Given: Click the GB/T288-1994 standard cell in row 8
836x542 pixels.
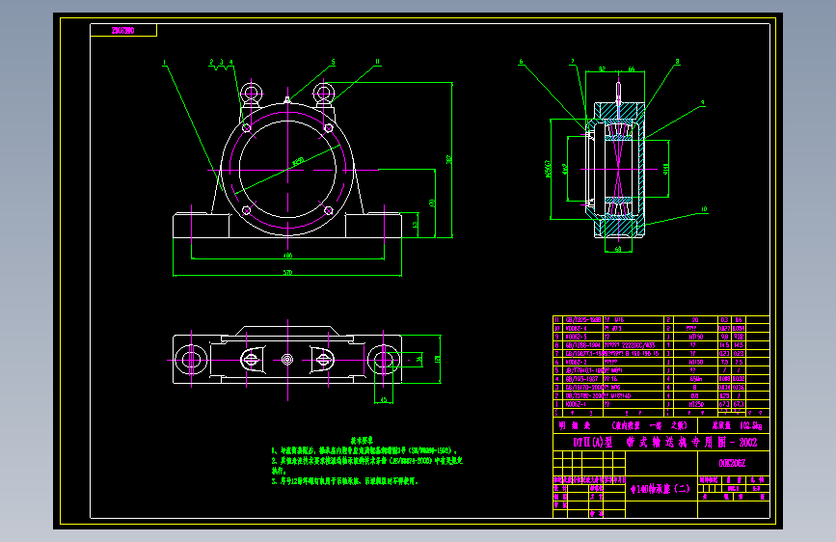Looking at the screenshot, I should pyautogui.click(x=582, y=345).
